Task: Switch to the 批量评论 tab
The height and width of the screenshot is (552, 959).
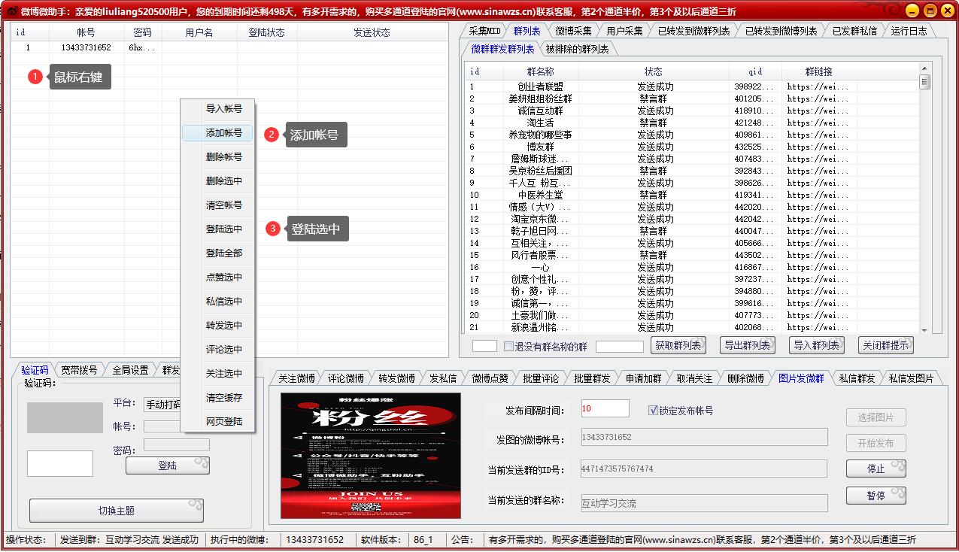Action: (540, 378)
